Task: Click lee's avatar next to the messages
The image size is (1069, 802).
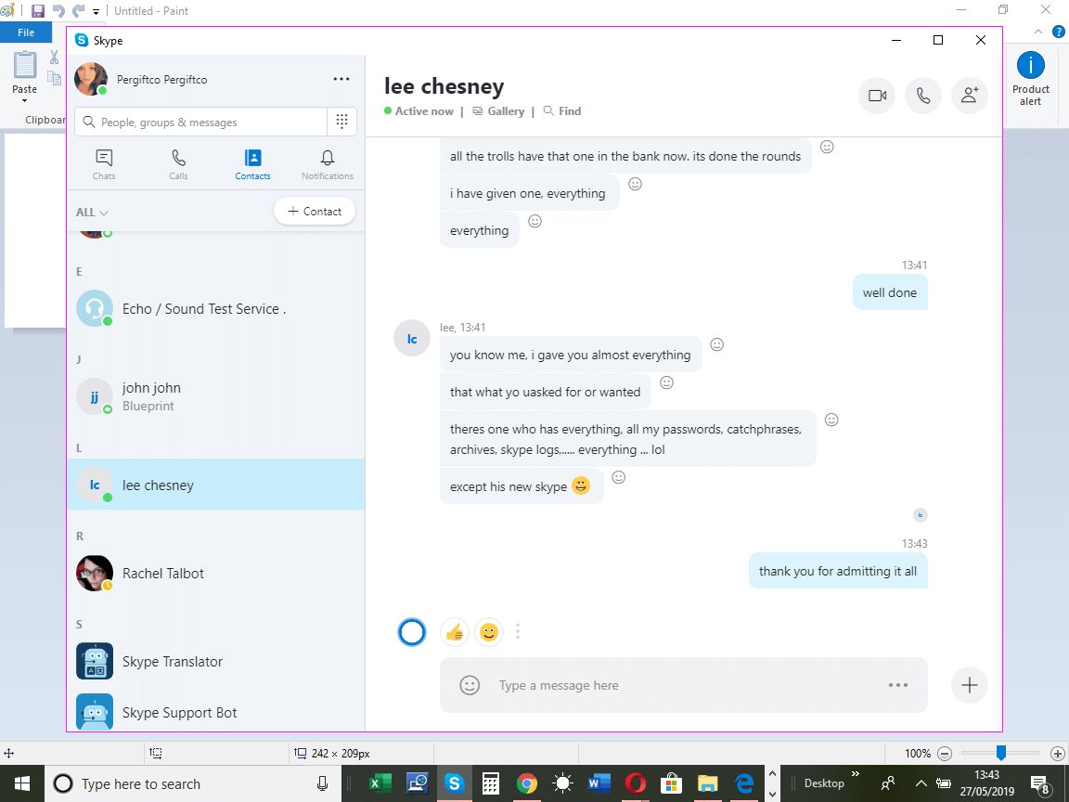Action: point(412,339)
